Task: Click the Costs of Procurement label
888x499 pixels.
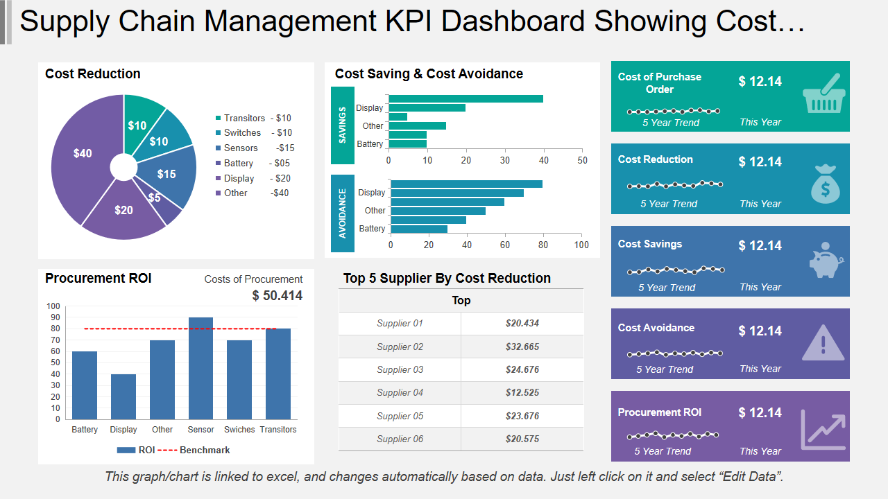Action: pos(253,279)
